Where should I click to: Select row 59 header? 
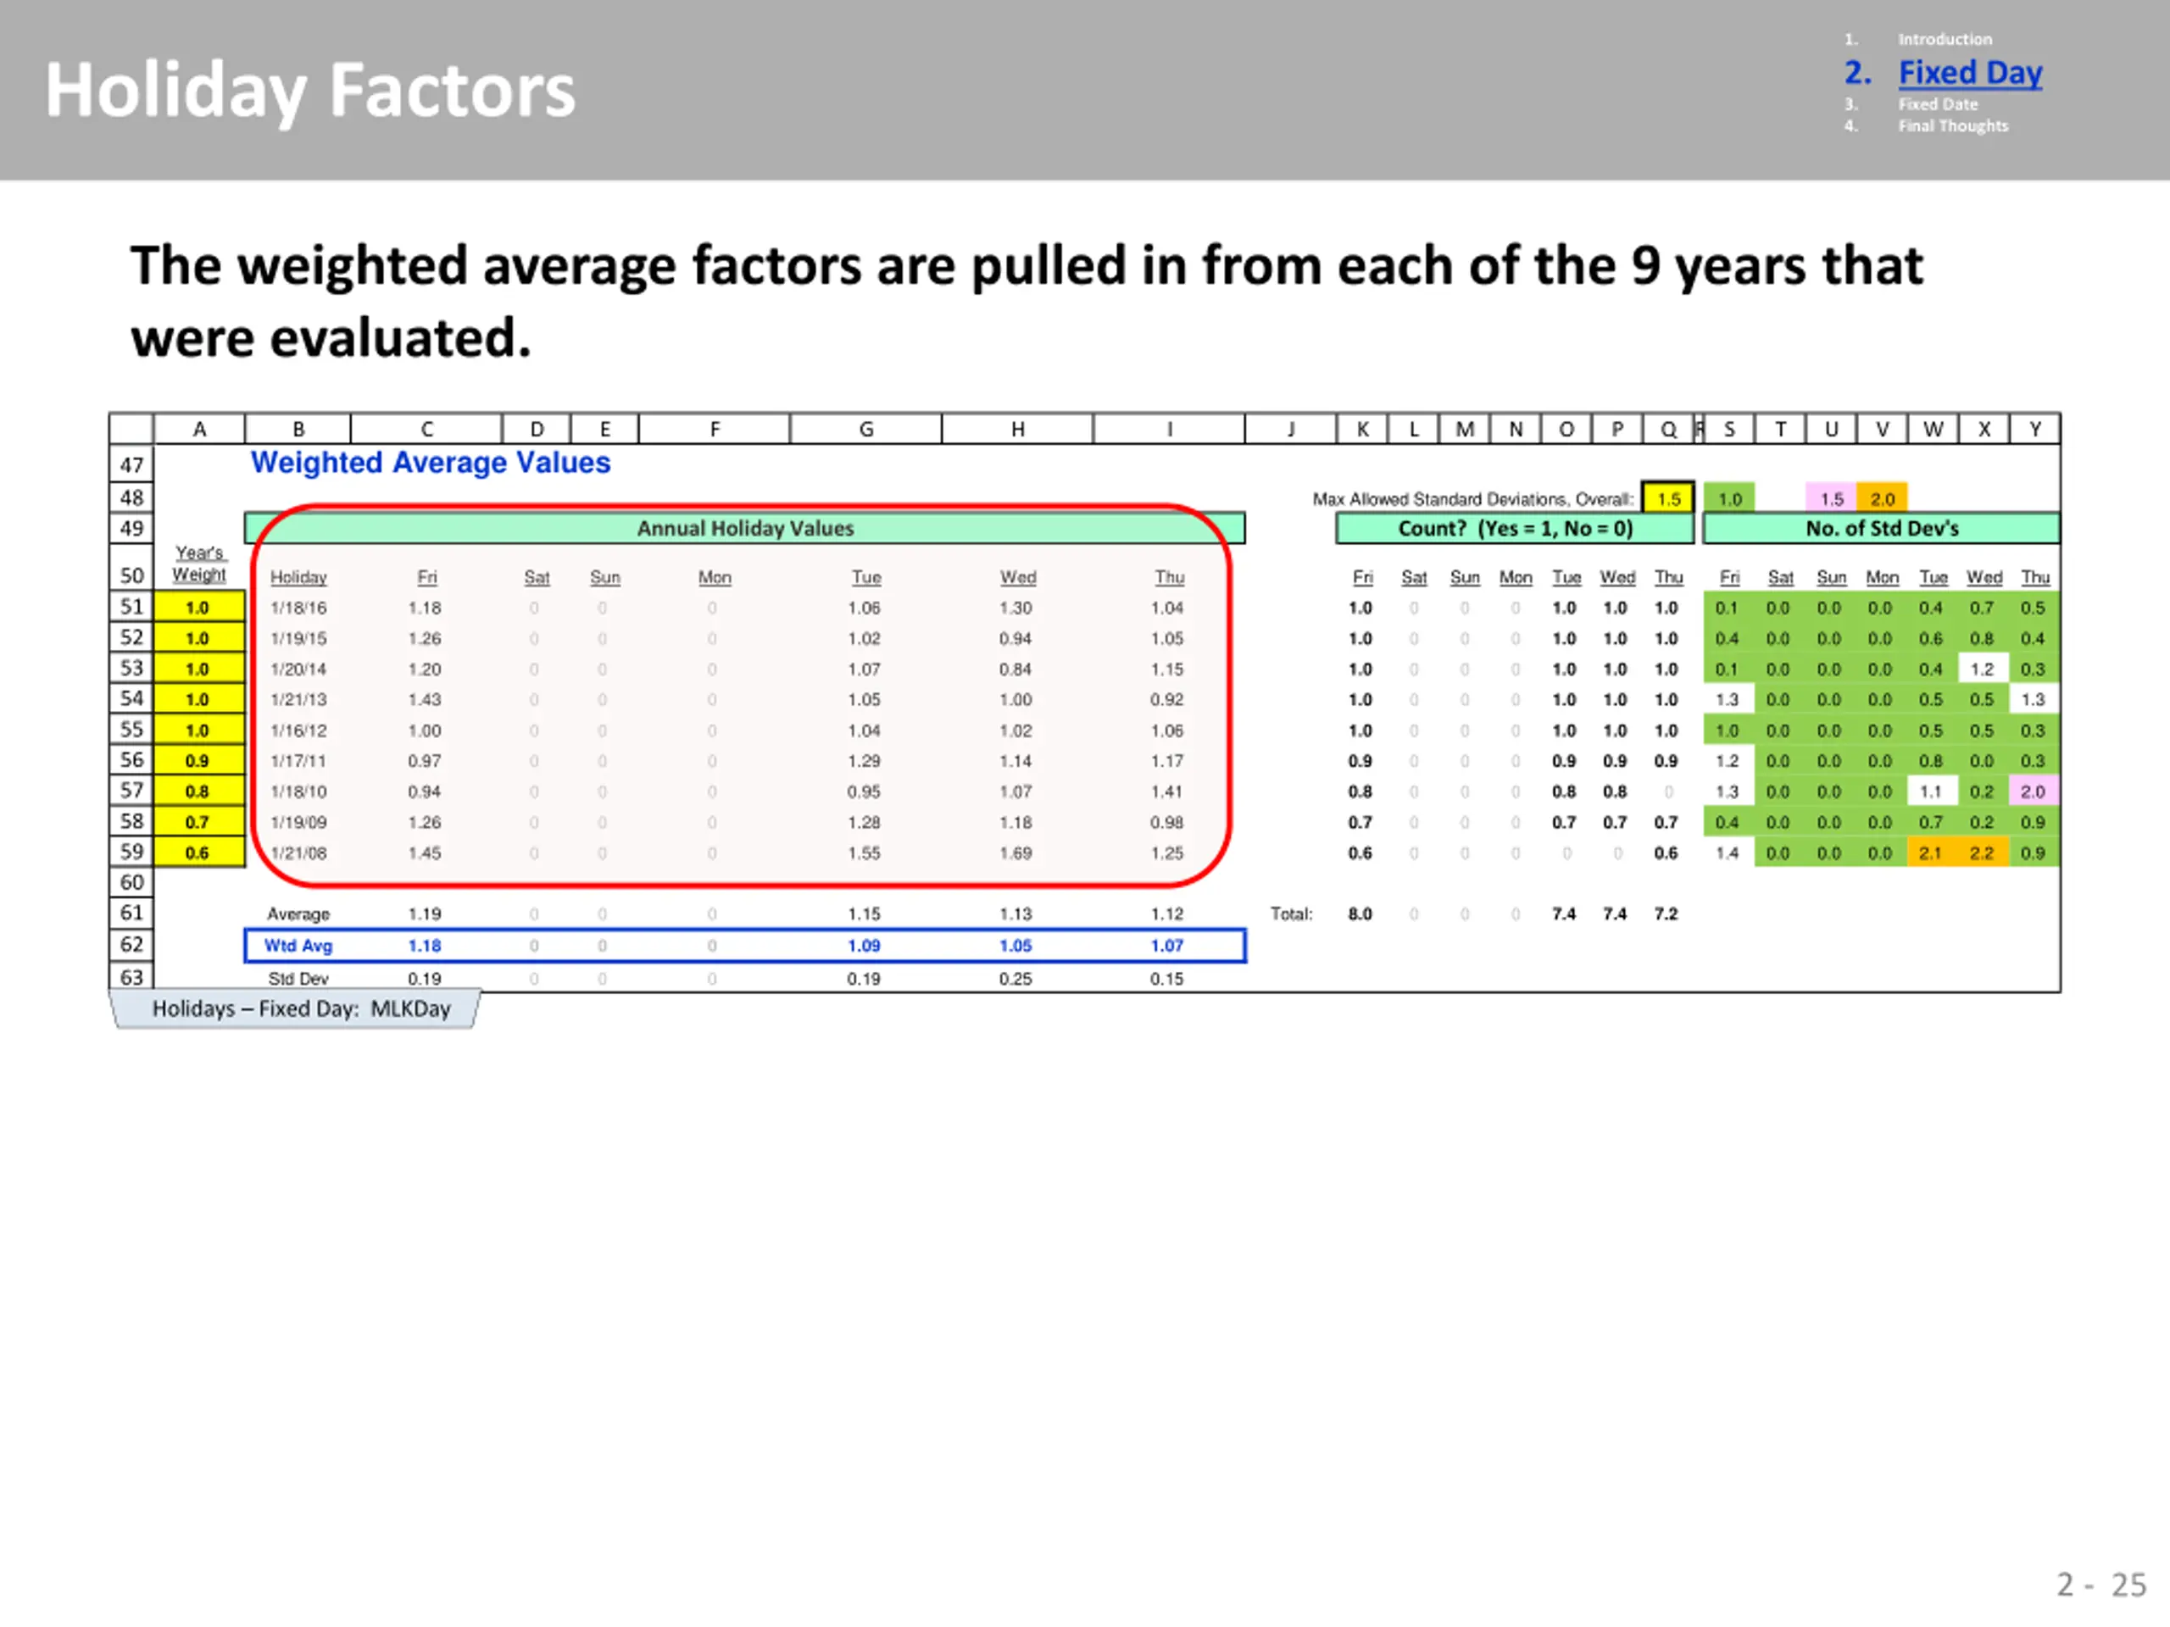click(x=131, y=852)
